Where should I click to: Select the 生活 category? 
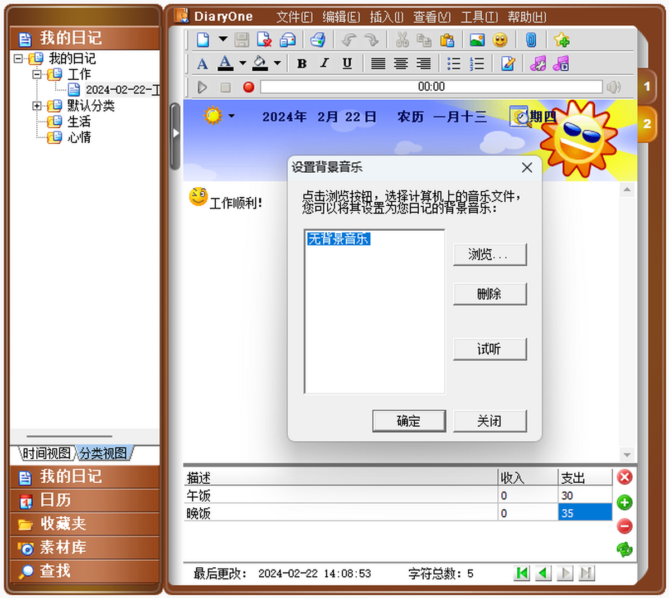tap(79, 121)
